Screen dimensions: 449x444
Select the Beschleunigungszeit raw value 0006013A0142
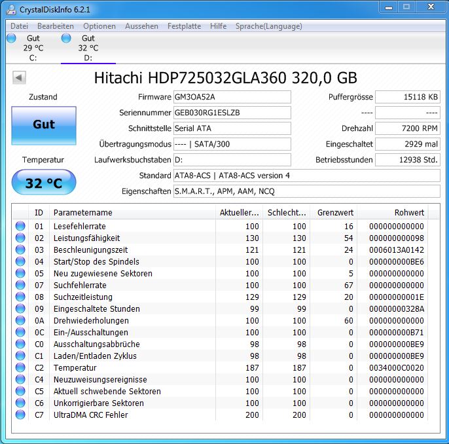pyautogui.click(x=397, y=250)
